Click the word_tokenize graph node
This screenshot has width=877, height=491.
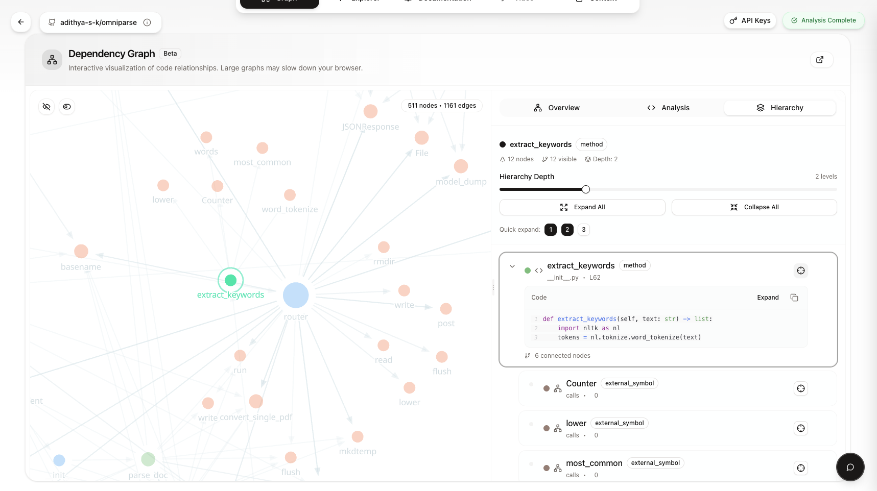290,195
